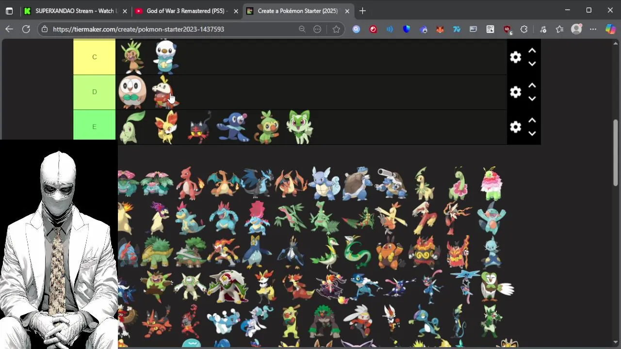Select Popplio in tier E
This screenshot has width=621, height=349.
pos(233,127)
